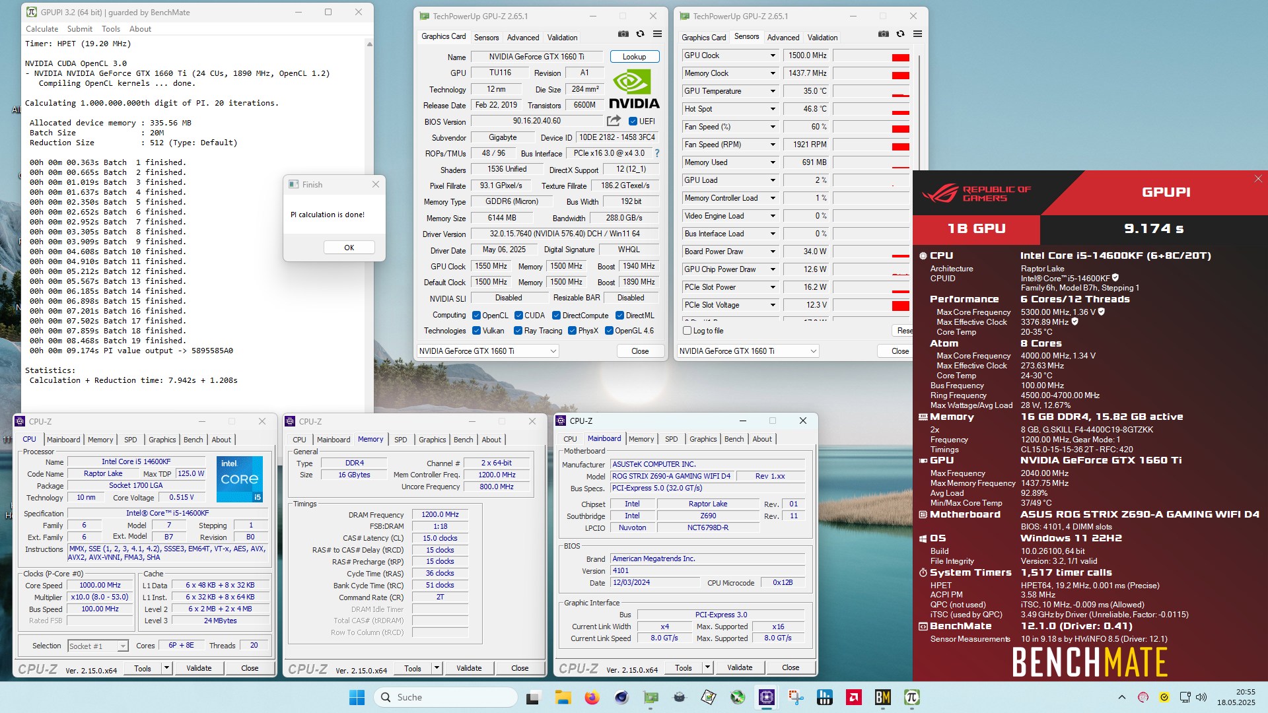1268x713 pixels.
Task: Click the Bus Interface question mark icon
Action: [x=656, y=153]
